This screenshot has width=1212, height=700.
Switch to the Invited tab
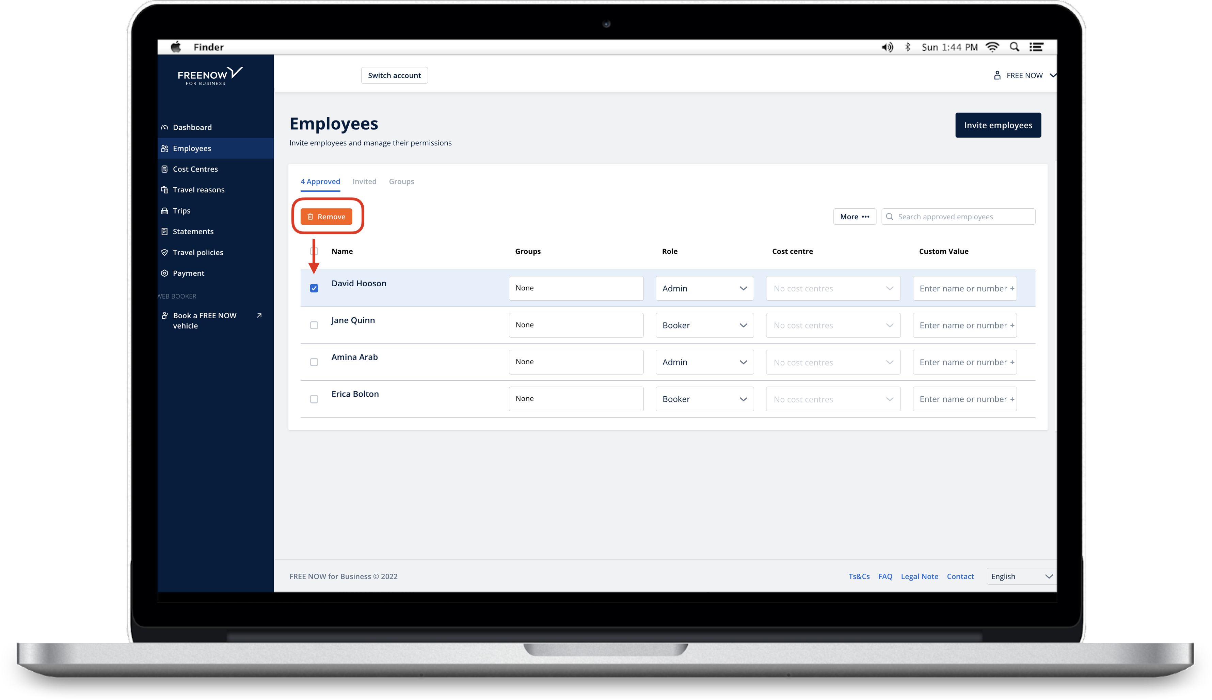click(x=364, y=182)
